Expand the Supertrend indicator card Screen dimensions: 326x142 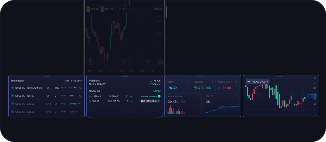(x=213, y=82)
